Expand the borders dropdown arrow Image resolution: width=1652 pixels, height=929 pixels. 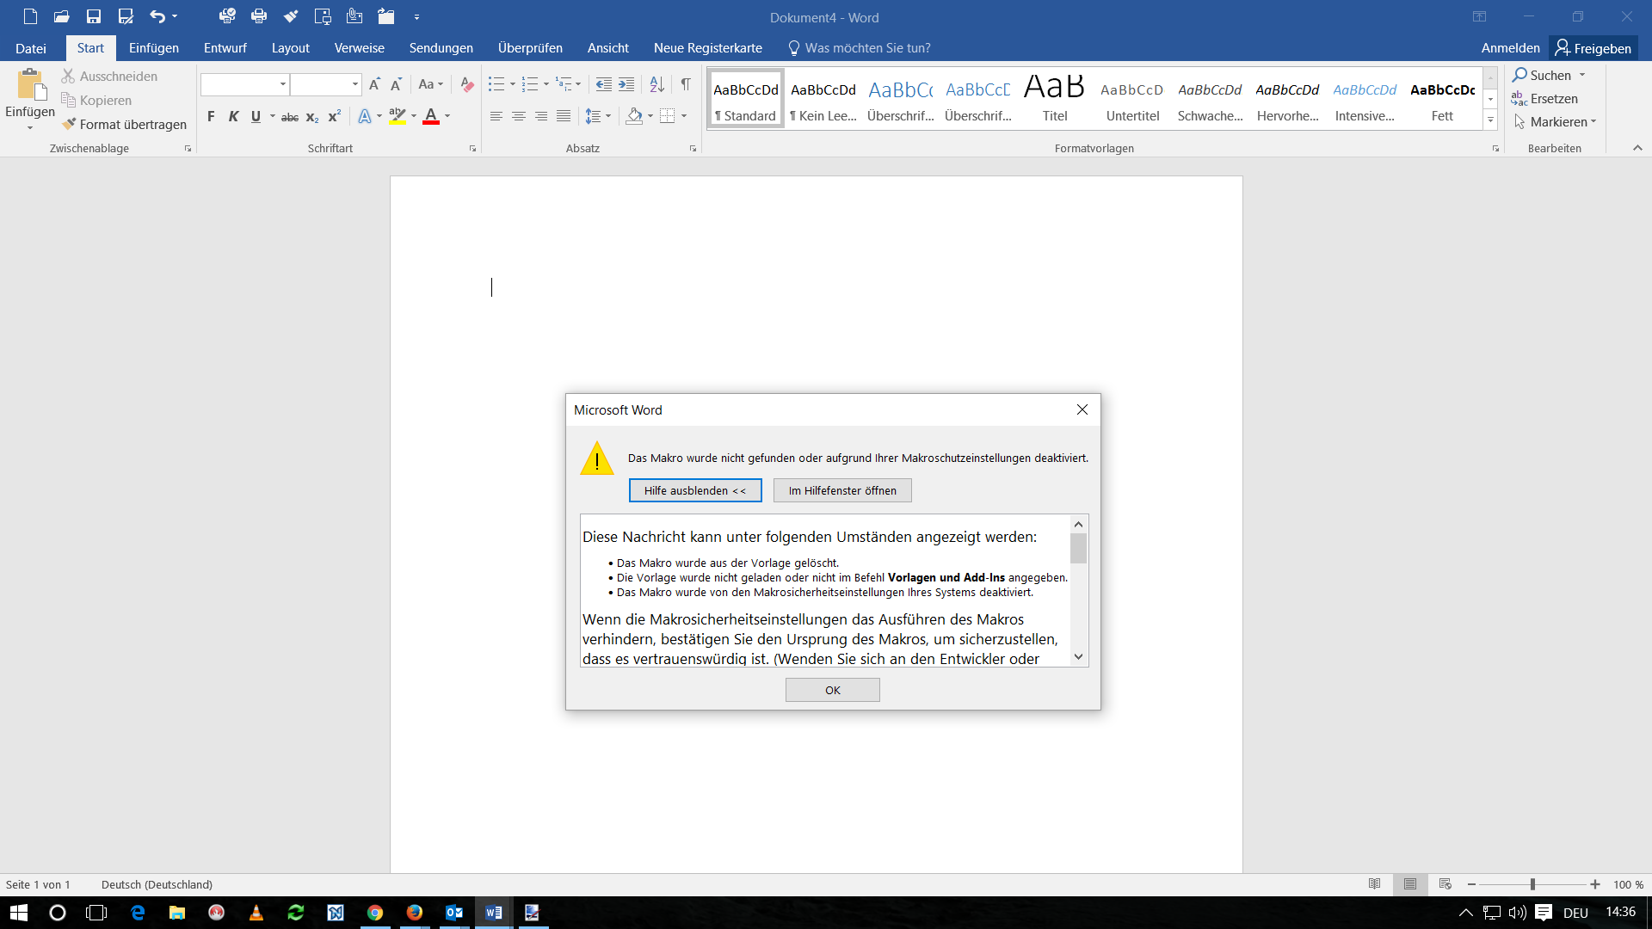(684, 116)
